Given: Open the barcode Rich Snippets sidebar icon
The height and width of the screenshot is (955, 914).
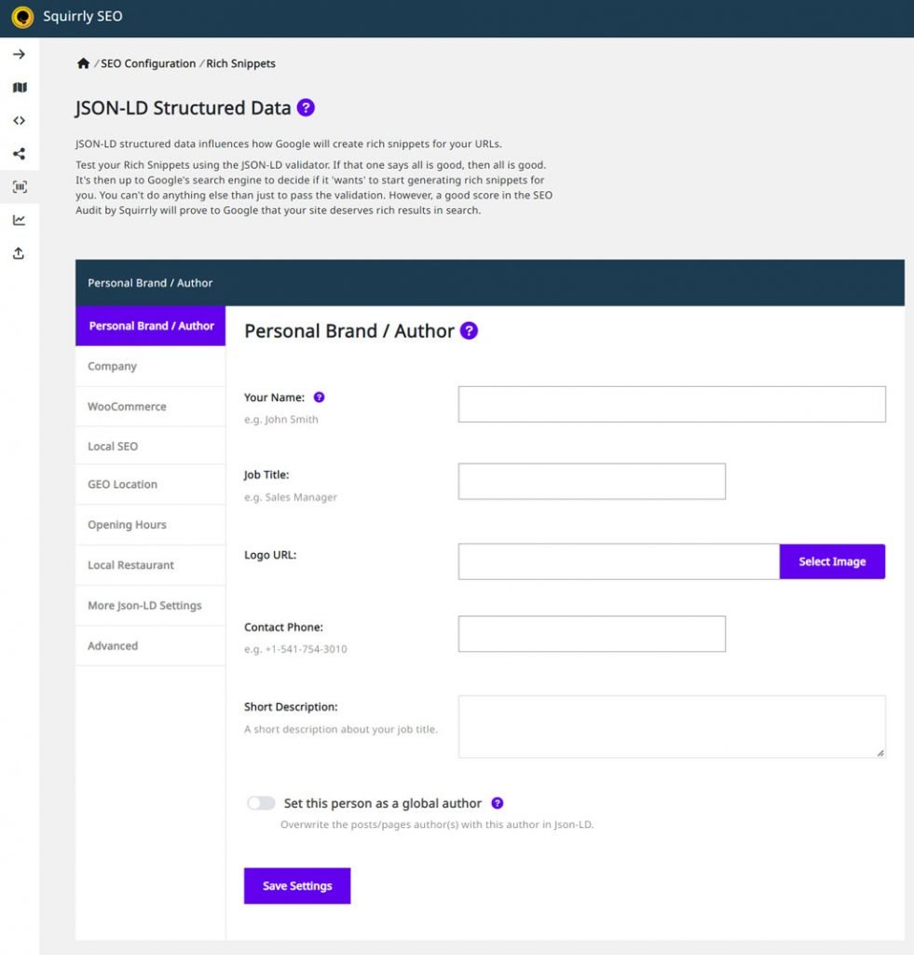Looking at the screenshot, I should tap(20, 187).
